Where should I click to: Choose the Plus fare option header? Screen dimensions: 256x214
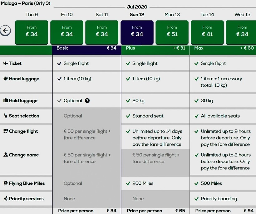click(155, 48)
